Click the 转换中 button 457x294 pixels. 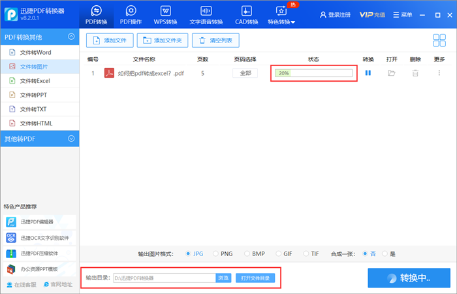[x=409, y=278]
